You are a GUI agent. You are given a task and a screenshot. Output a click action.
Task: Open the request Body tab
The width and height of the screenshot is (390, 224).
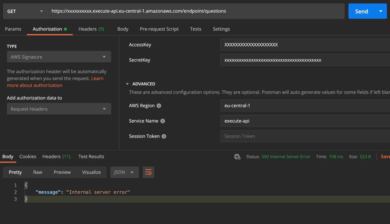click(123, 29)
